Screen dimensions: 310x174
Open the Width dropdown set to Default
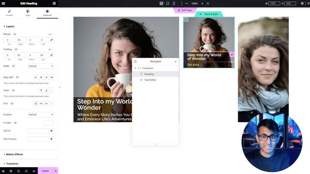pos(41,66)
